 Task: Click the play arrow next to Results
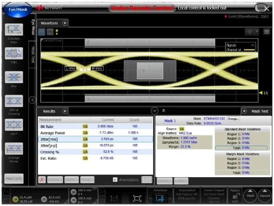tap(65, 111)
